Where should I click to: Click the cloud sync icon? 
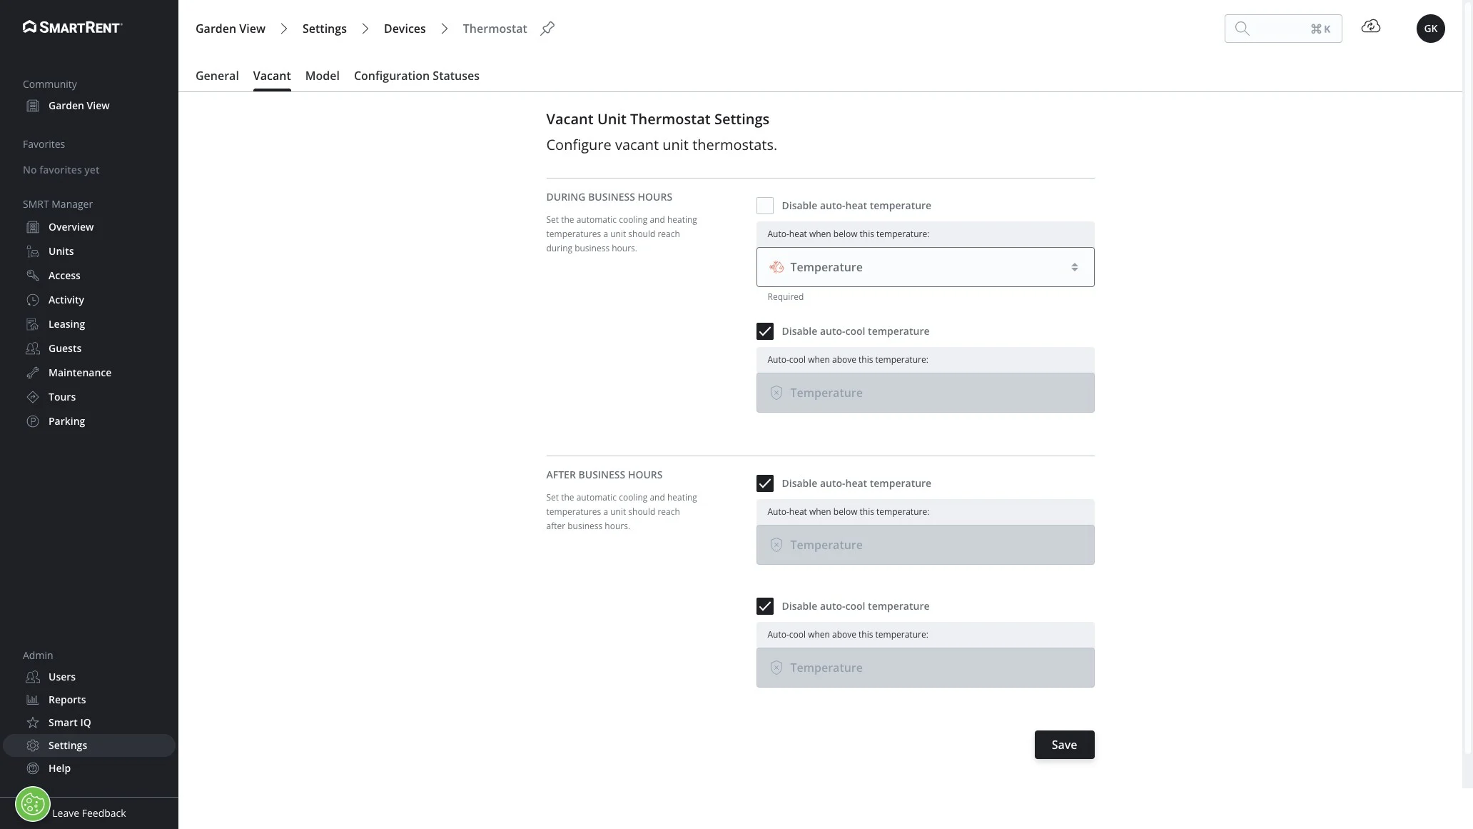click(1371, 26)
